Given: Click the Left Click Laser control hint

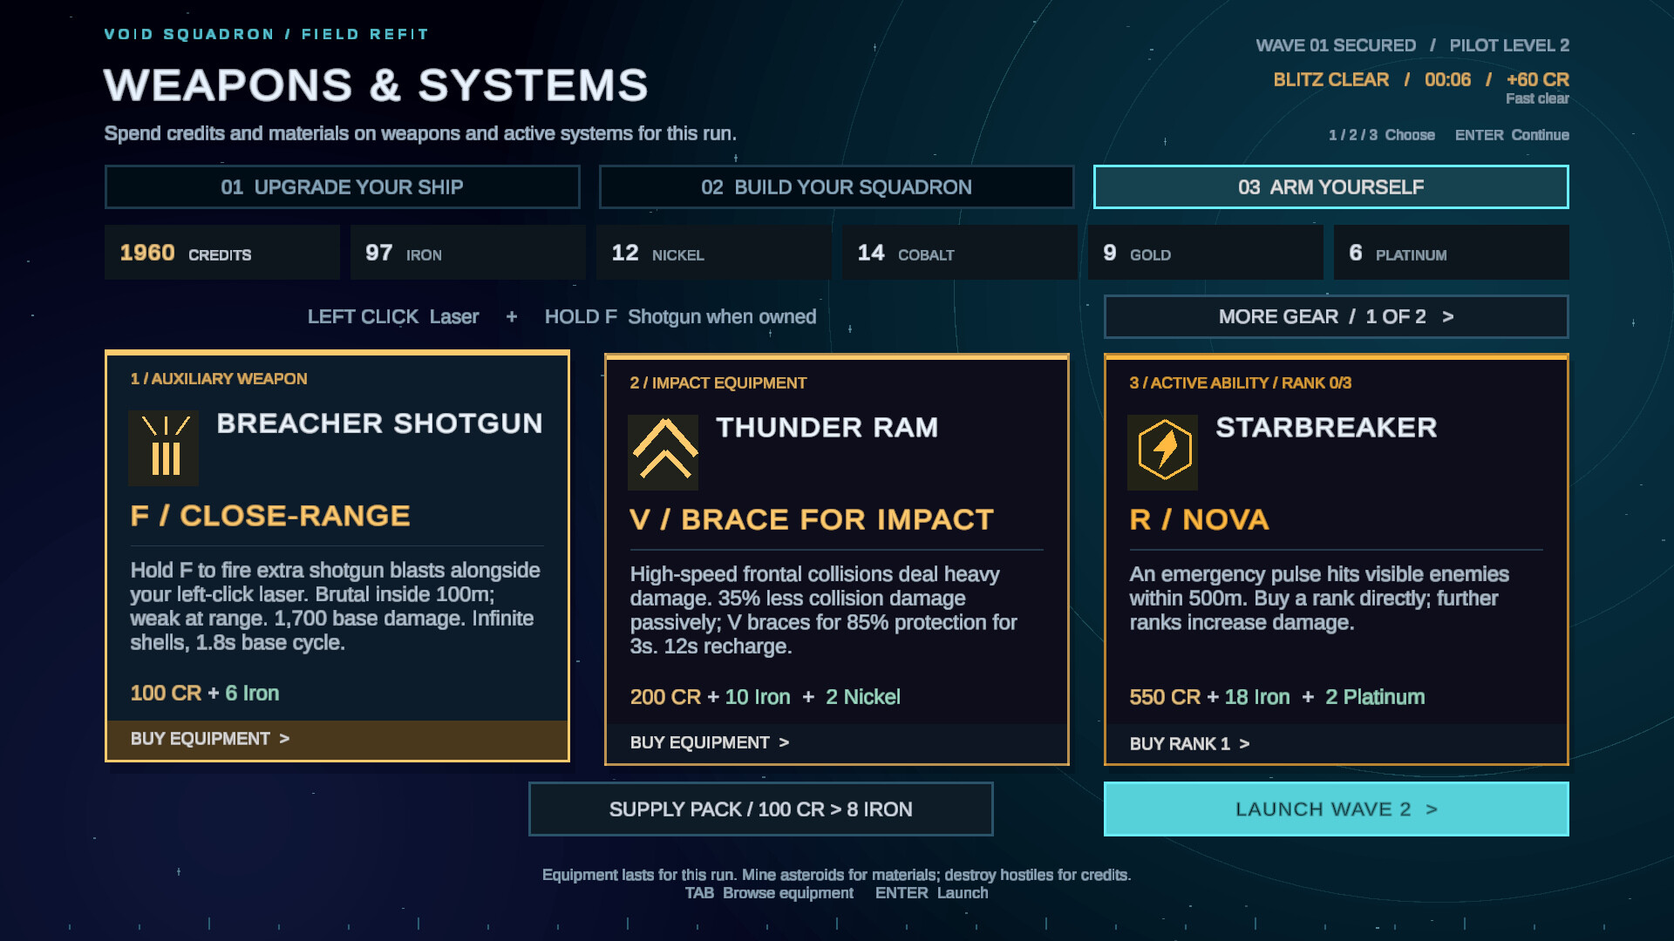Looking at the screenshot, I should pos(393,317).
